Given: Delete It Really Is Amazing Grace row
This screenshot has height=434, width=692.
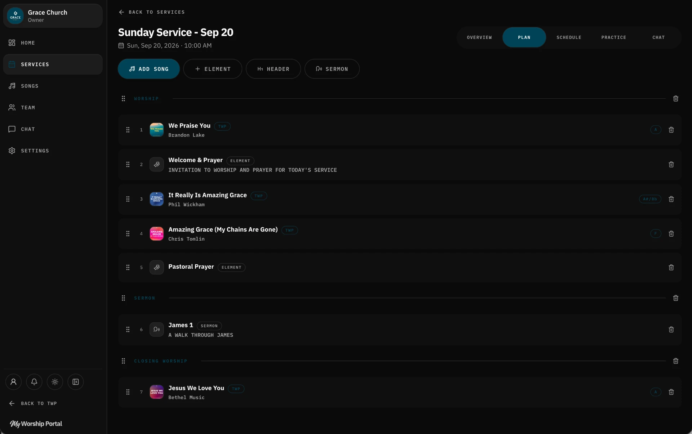Looking at the screenshot, I should pyautogui.click(x=671, y=199).
